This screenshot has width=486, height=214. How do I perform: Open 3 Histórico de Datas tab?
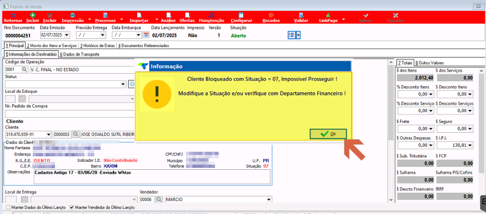[98, 46]
